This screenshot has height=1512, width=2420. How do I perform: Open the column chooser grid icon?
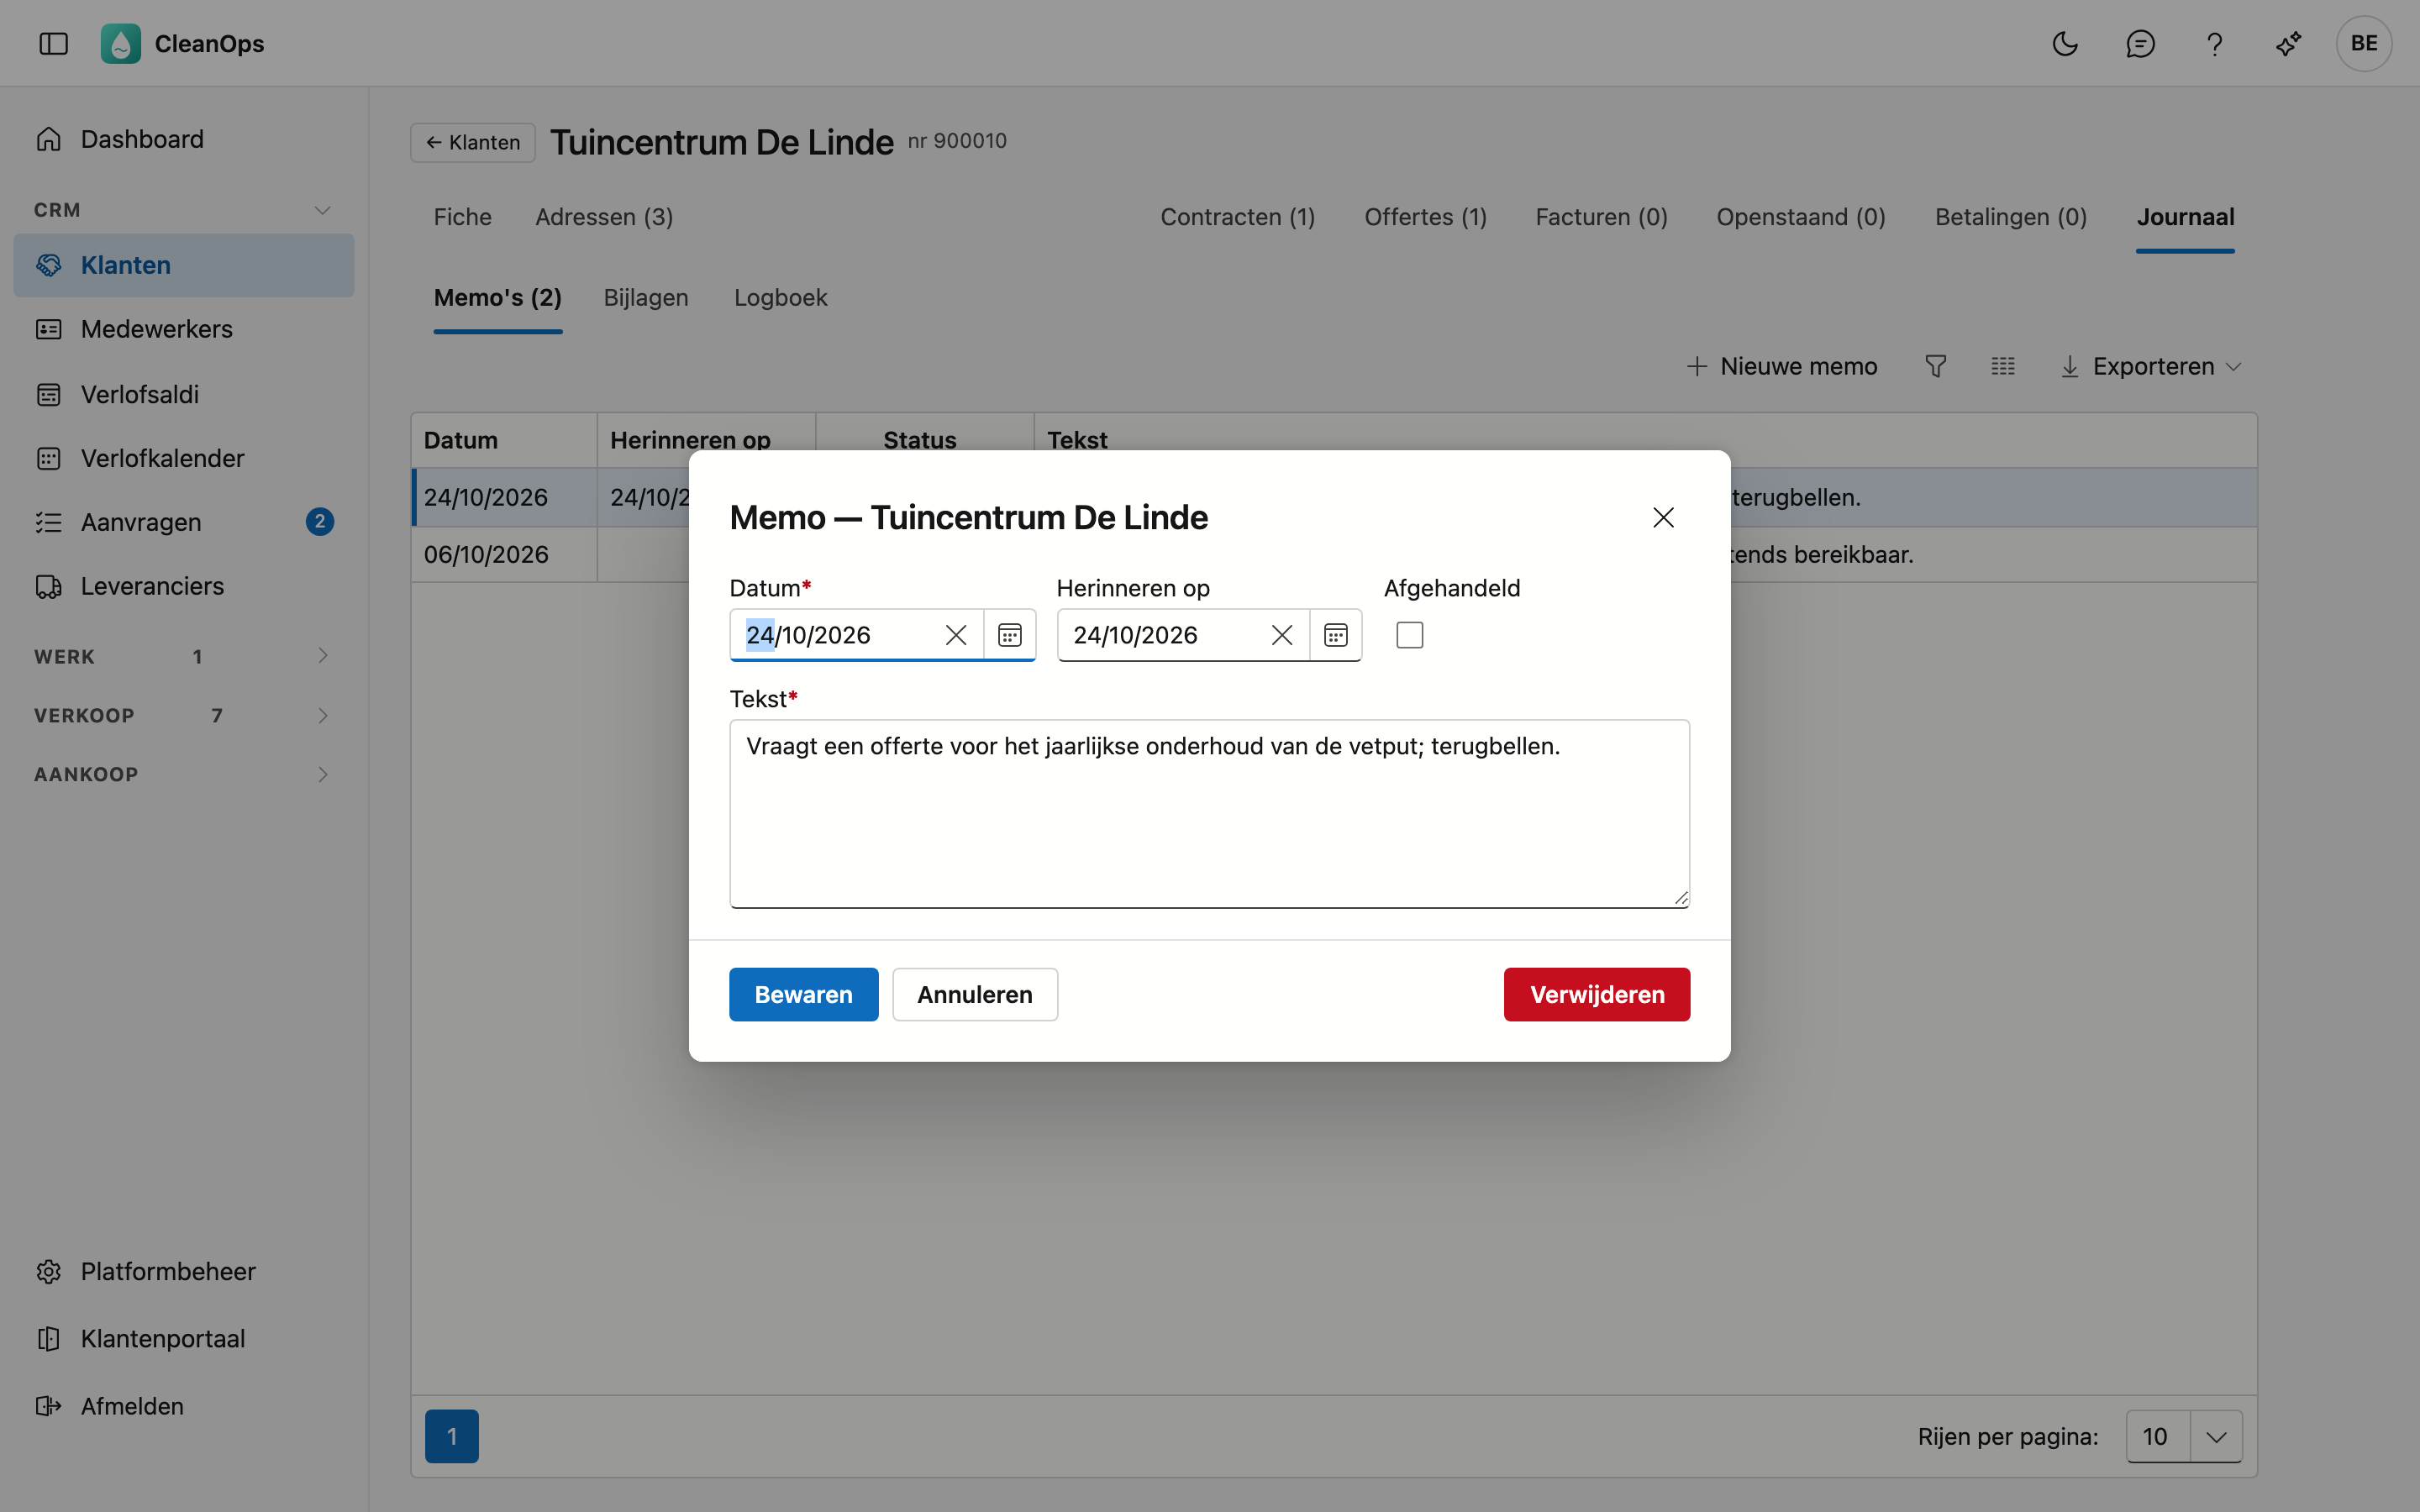tap(2002, 366)
